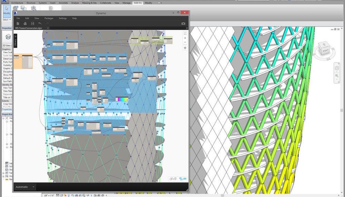The height and width of the screenshot is (197, 345).
Task: Click the Dynamo Save icon
Action: 32,23
